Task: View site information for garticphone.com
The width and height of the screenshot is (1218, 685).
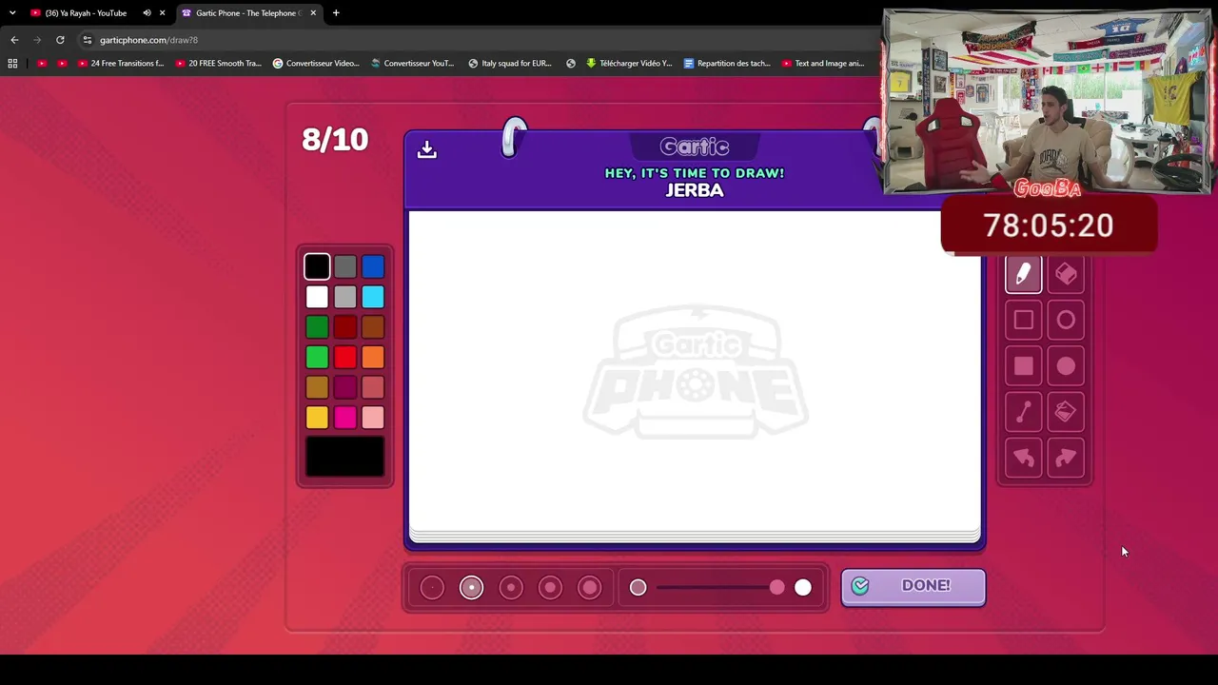Action: coord(87,40)
